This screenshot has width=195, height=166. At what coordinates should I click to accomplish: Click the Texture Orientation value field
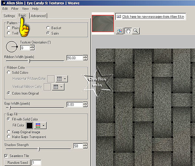(25, 48)
